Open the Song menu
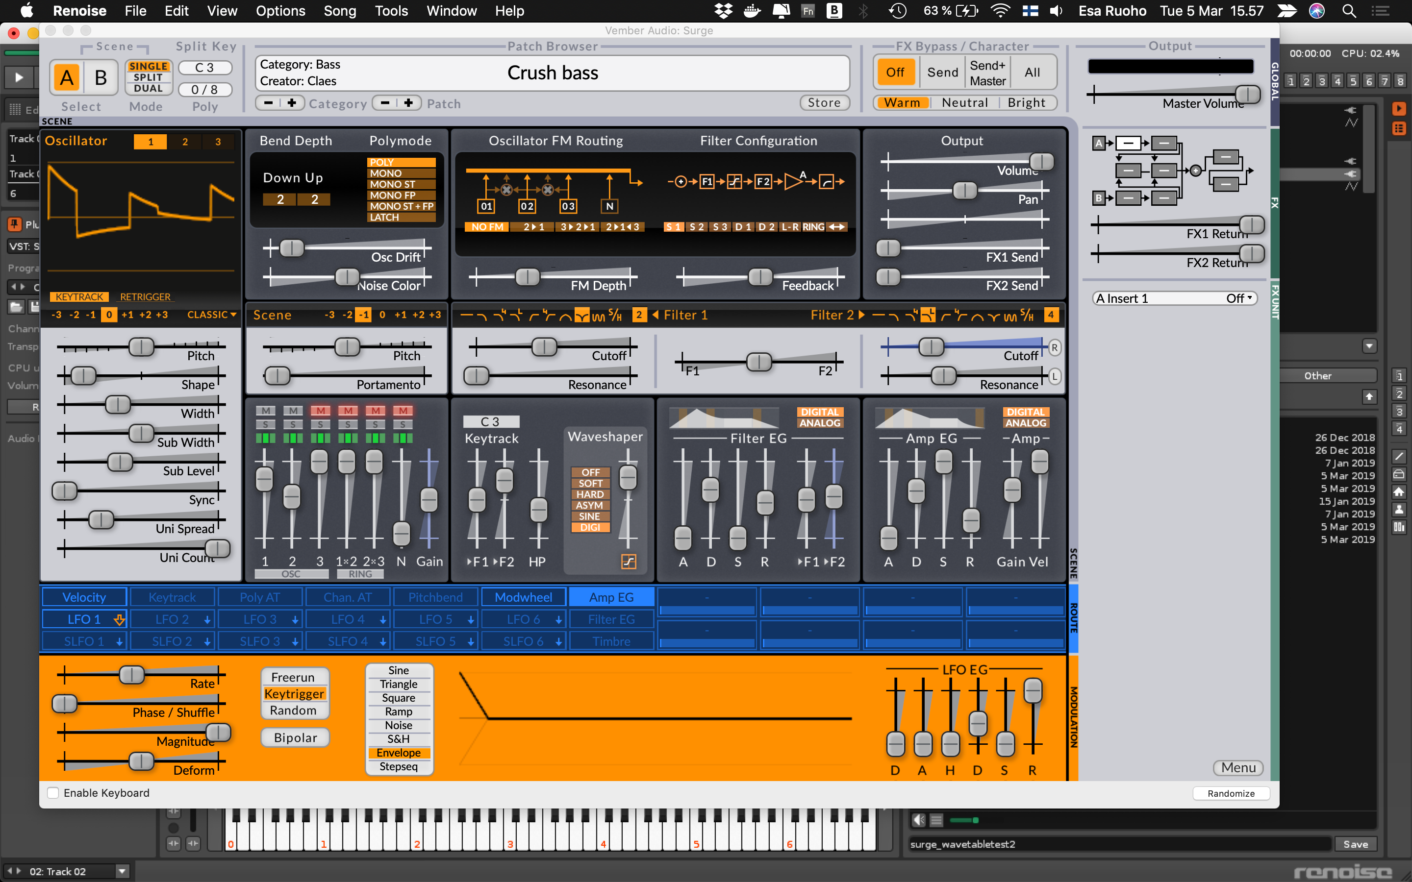 (x=340, y=11)
